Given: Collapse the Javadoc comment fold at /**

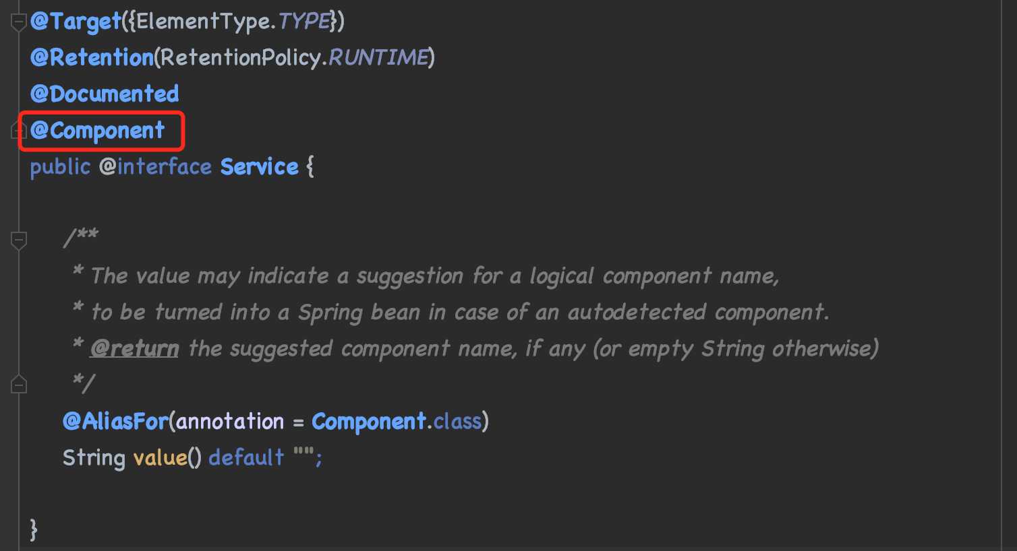Looking at the screenshot, I should pyautogui.click(x=18, y=239).
